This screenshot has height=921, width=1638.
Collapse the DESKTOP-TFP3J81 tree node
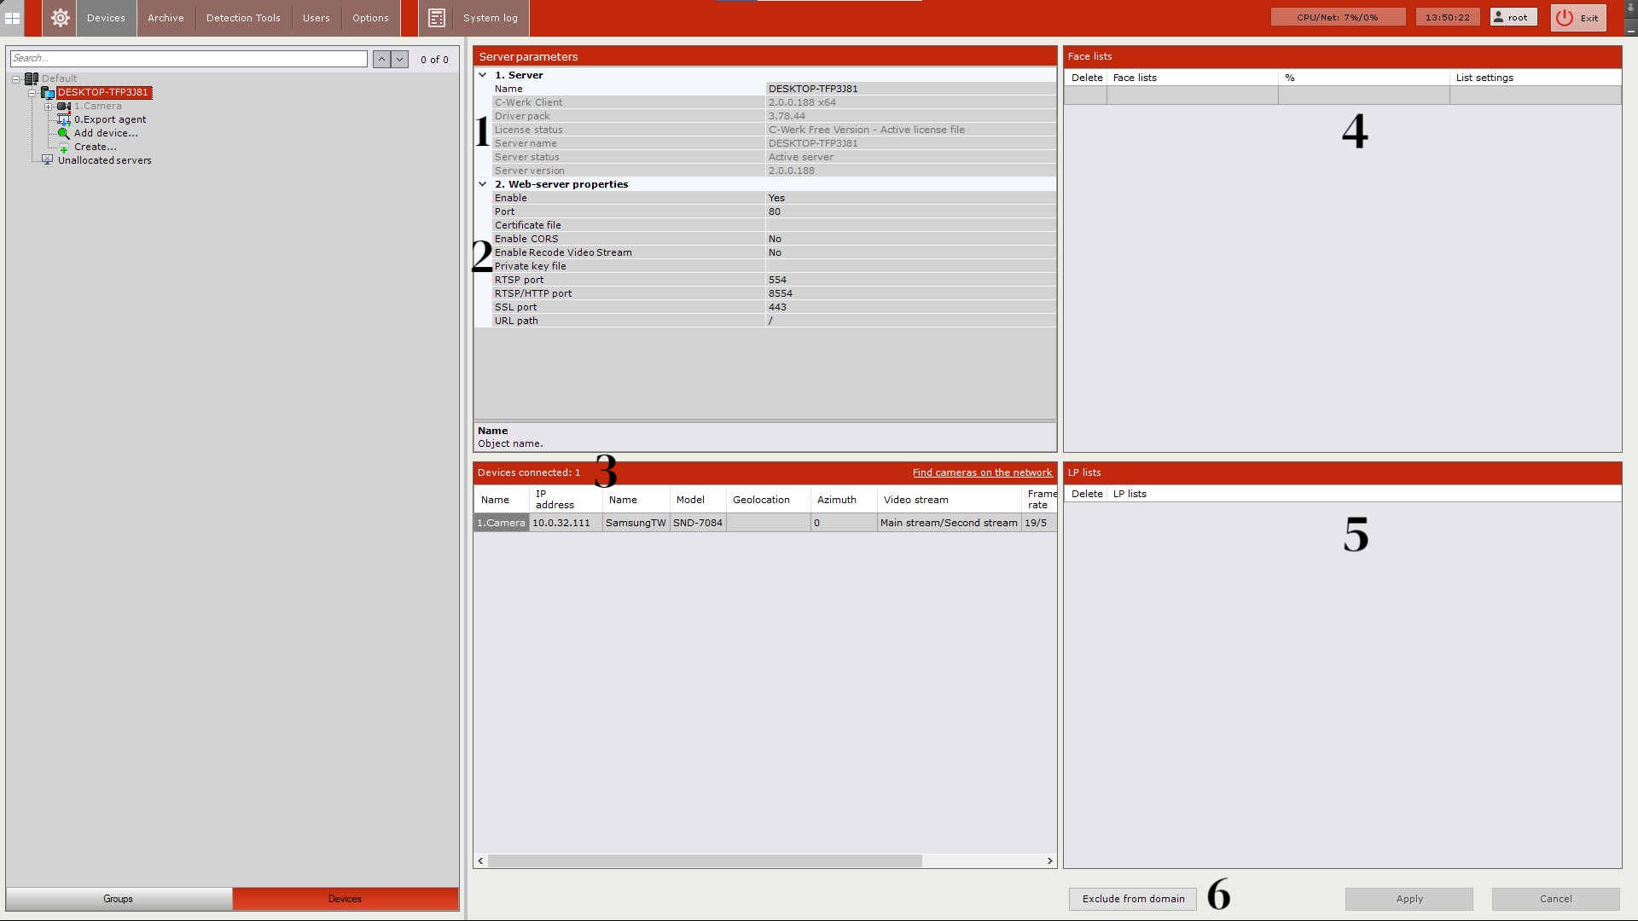[x=32, y=93]
